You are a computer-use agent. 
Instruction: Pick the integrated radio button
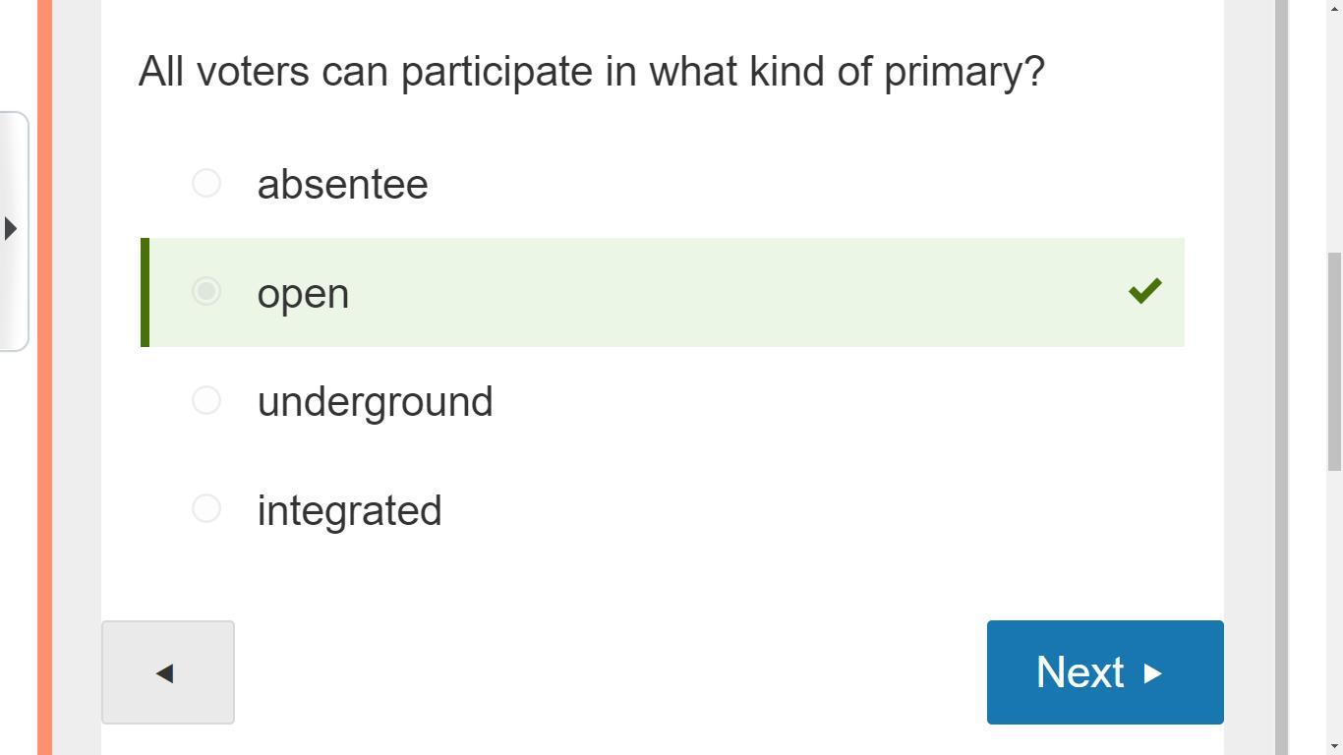click(x=206, y=508)
